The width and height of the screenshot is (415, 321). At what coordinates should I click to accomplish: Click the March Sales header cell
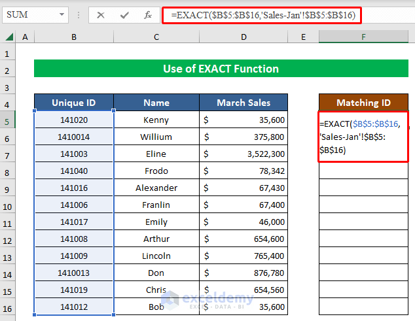tap(244, 103)
